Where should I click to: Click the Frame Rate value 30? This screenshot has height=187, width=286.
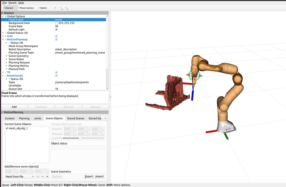tap(56, 26)
